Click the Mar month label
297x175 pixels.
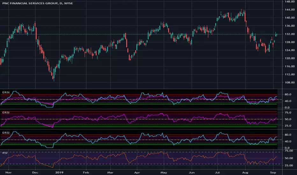click(110, 172)
